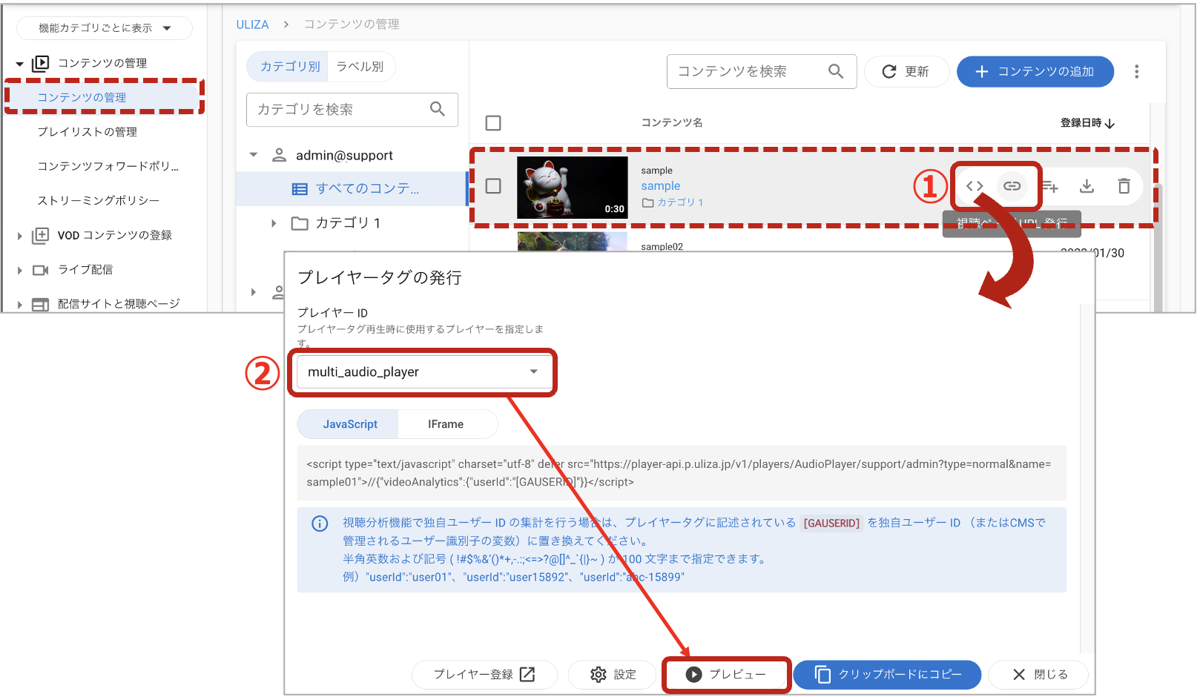Expand 配信サイトと視聴ページ section
The height and width of the screenshot is (697, 1200).
coord(20,305)
